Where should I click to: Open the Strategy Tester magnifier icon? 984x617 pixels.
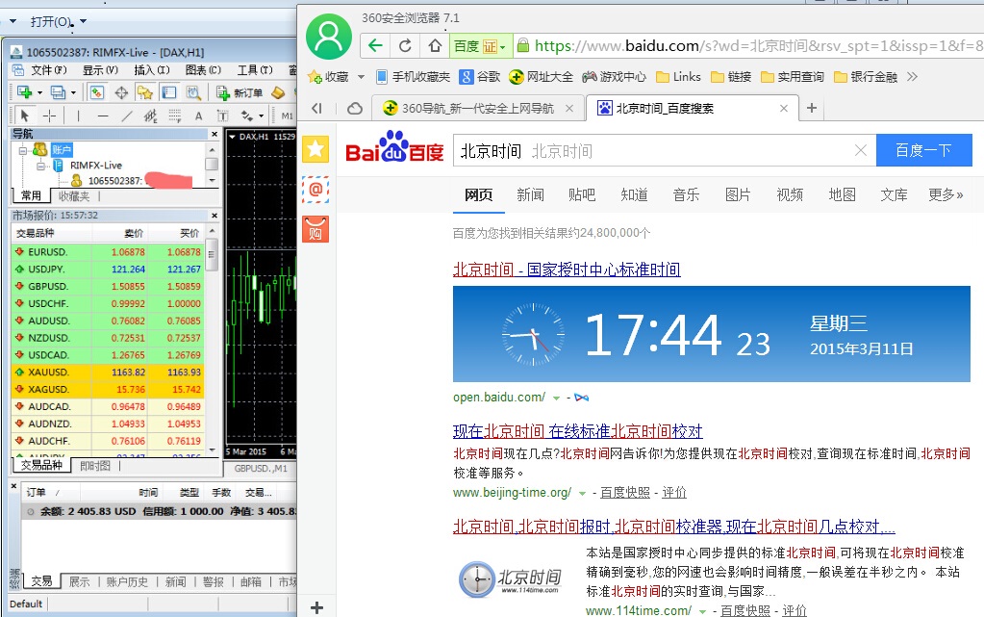(x=192, y=92)
